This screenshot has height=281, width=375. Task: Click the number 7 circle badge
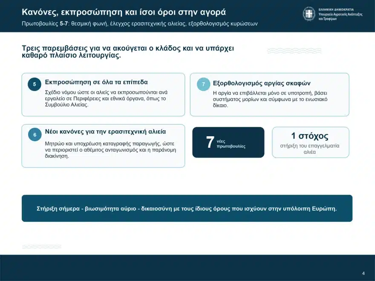(x=204, y=84)
